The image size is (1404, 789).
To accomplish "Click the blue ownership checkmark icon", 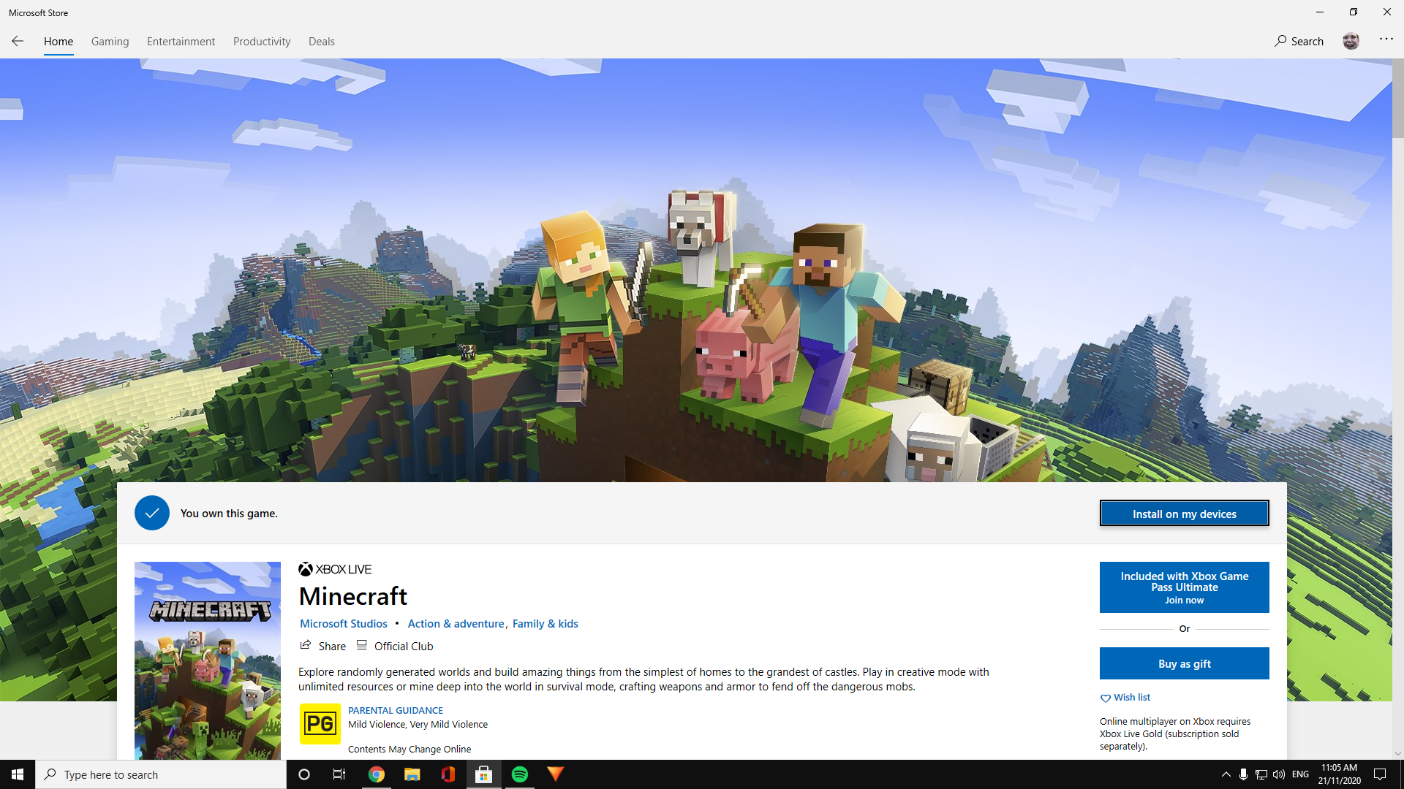I will click(152, 513).
